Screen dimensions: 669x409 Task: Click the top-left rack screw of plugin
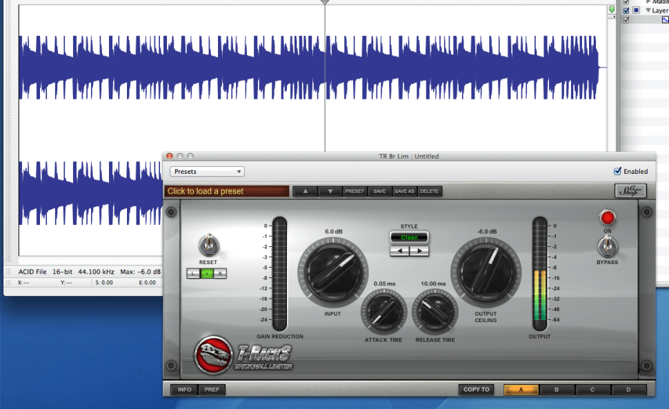[x=171, y=212]
